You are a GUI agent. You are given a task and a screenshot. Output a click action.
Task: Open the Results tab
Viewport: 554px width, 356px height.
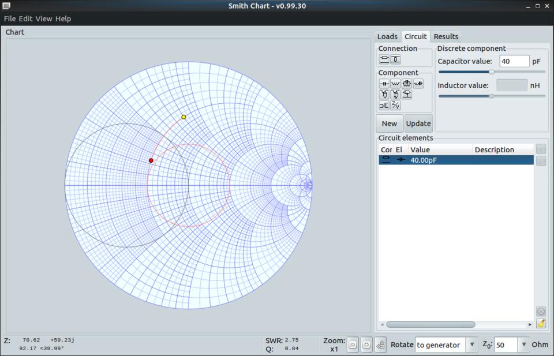(x=446, y=36)
